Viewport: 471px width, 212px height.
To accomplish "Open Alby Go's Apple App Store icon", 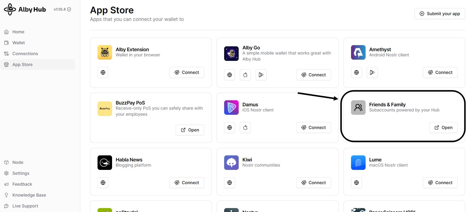I will click(245, 75).
